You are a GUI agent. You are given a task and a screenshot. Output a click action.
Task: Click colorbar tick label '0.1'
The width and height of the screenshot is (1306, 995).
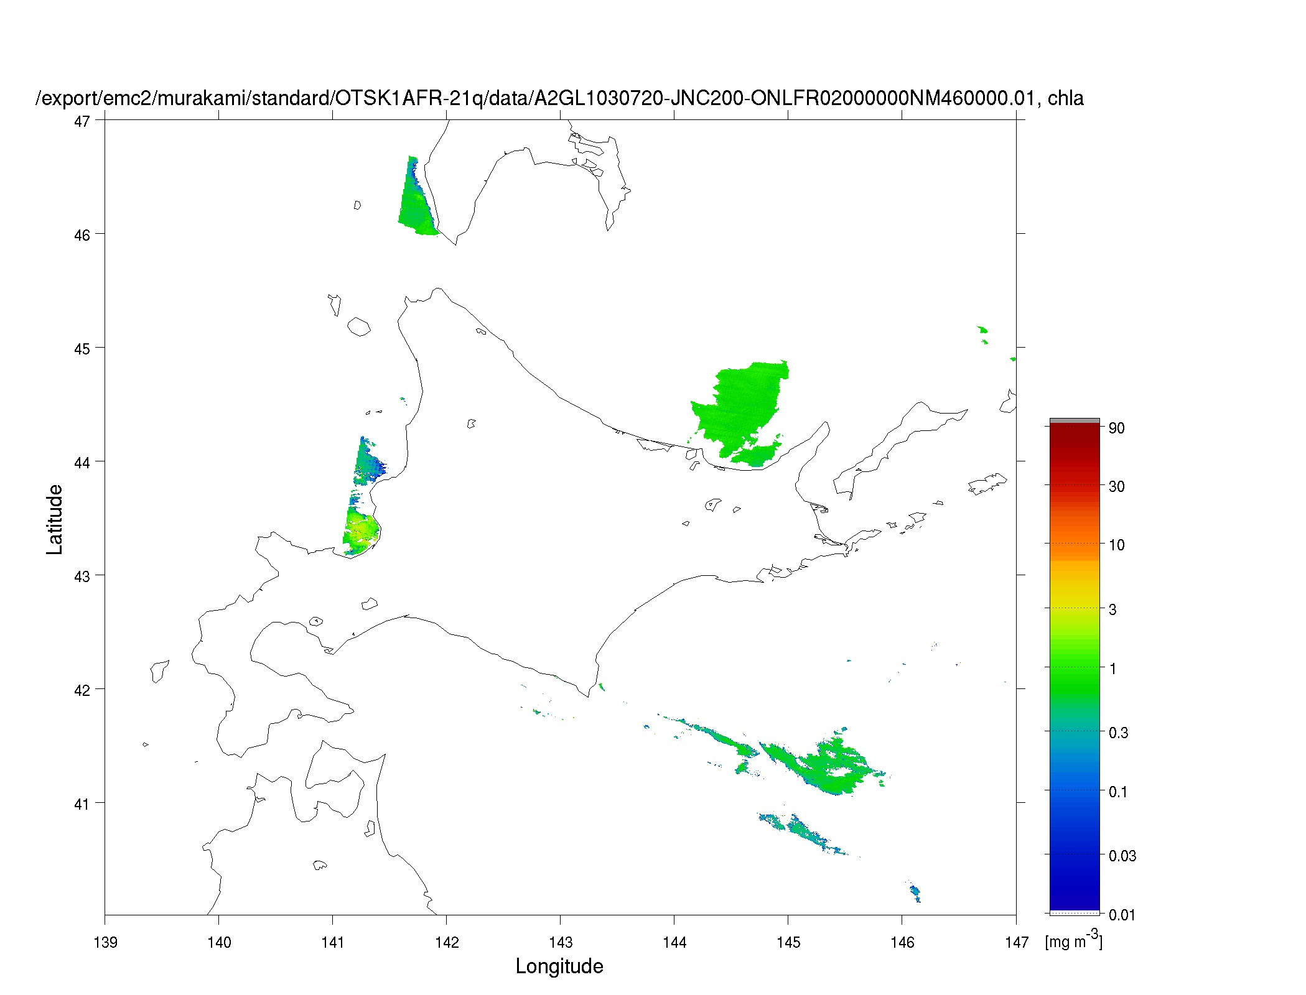1118,792
